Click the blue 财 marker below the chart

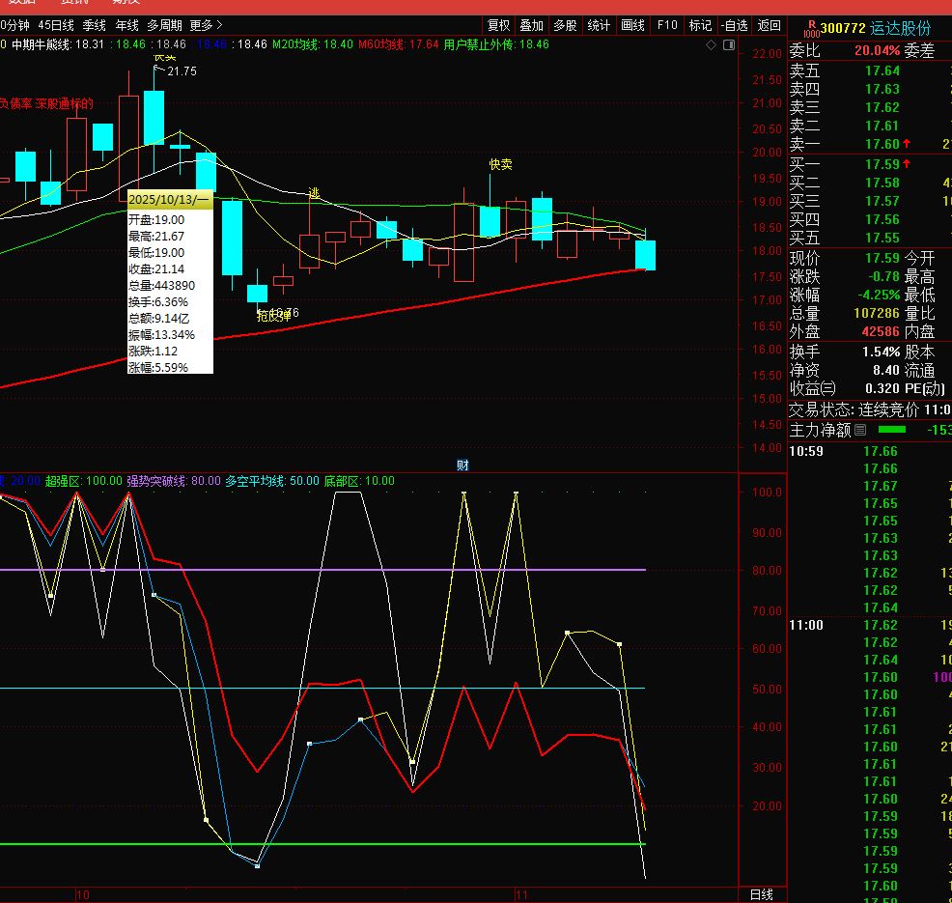[462, 466]
